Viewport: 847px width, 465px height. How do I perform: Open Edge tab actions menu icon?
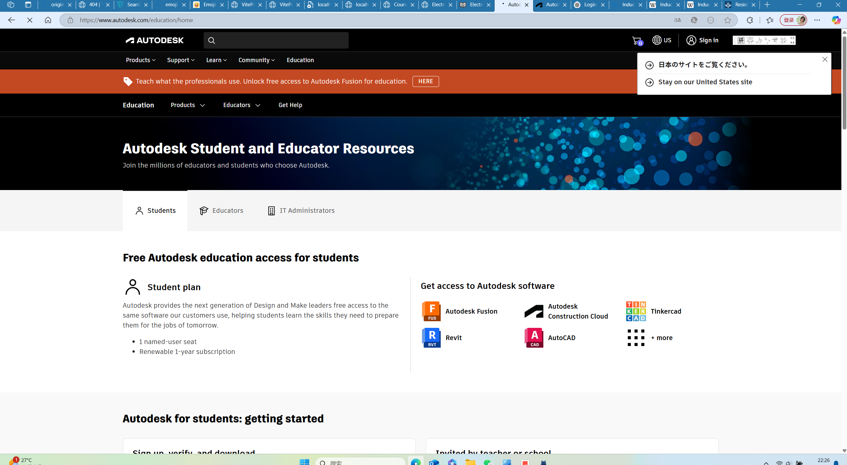(x=28, y=5)
